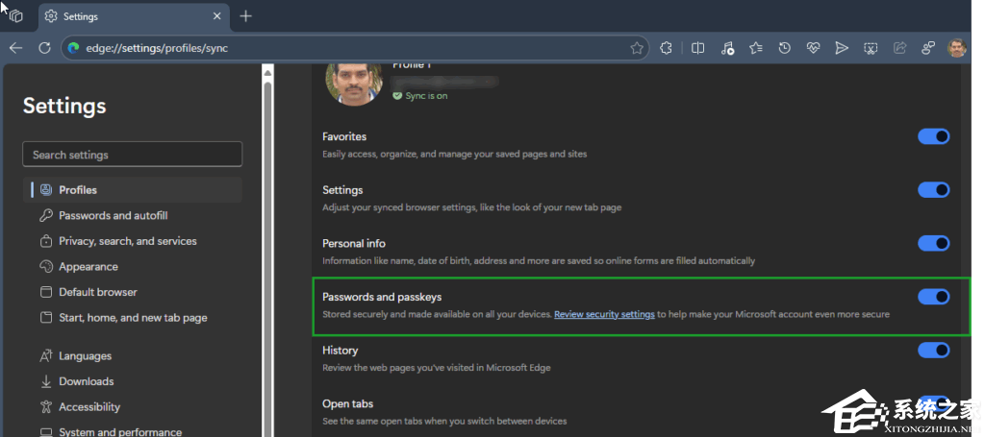Click the Refresh page icon
Viewport: 985px width, 437px height.
point(44,48)
